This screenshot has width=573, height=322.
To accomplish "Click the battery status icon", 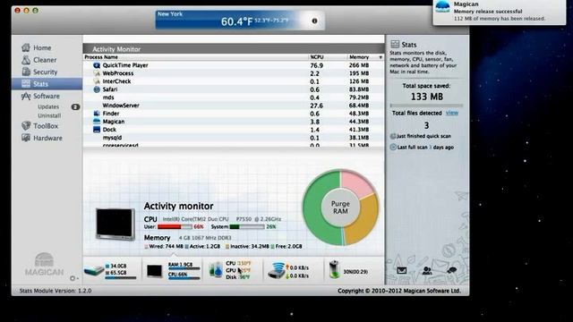I will tap(334, 270).
